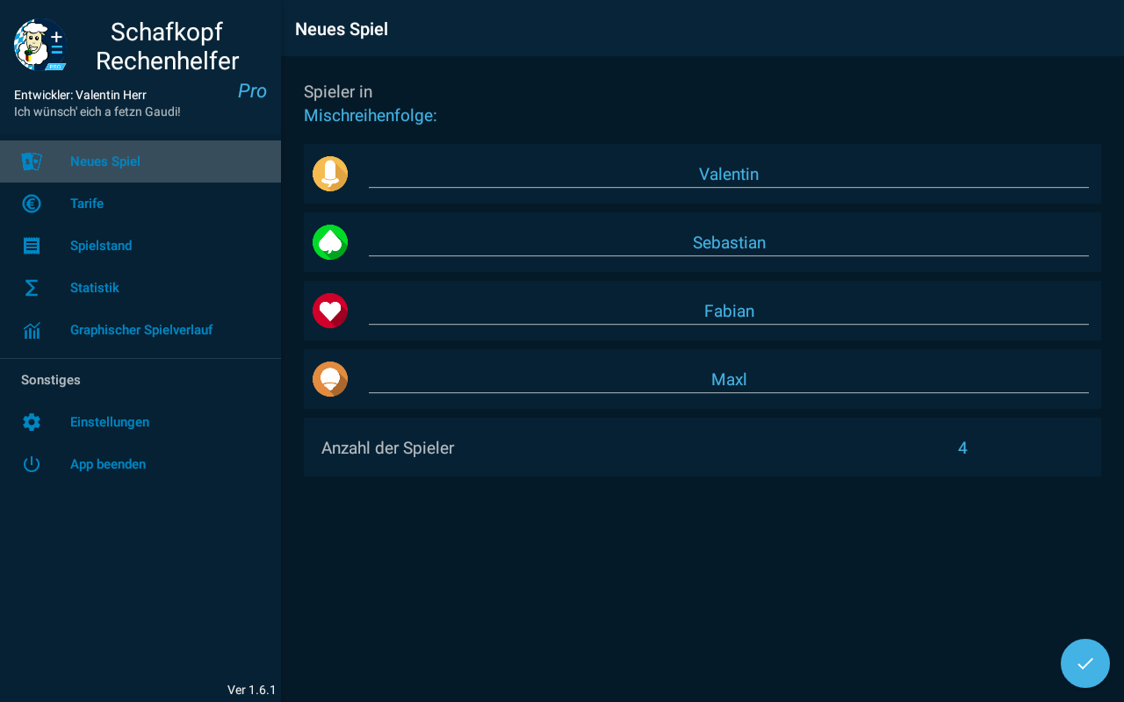1124x702 pixels.
Task: Edit the Valentin player name field
Action: (729, 174)
